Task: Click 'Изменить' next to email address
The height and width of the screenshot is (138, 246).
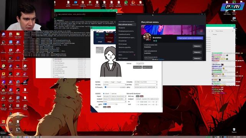Action: pos(197,58)
